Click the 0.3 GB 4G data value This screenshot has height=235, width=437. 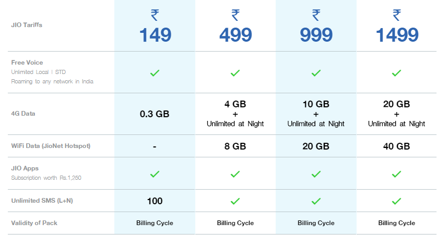pos(155,114)
